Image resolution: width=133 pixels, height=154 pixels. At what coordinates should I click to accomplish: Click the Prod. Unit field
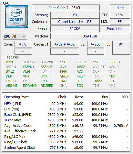(x=115, y=29)
